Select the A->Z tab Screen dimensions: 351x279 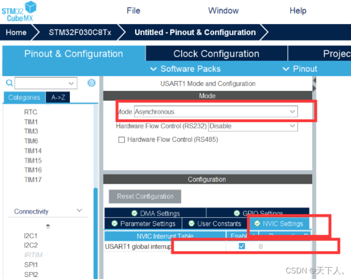point(58,97)
